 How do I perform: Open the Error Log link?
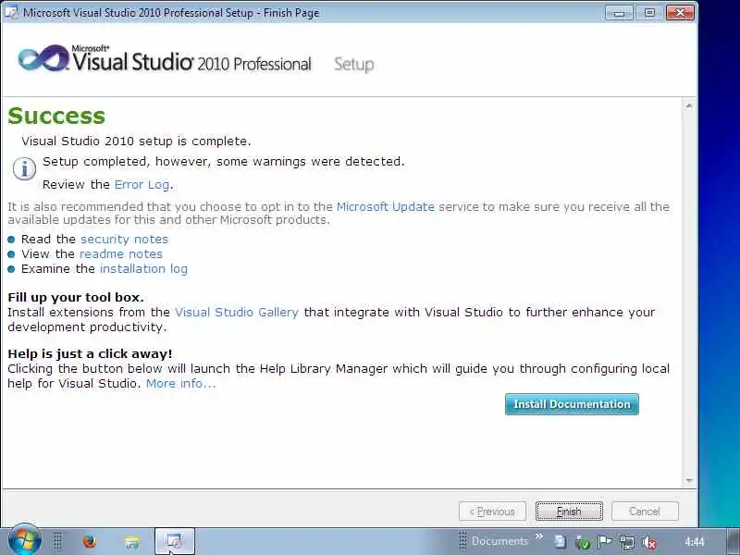[x=142, y=184]
